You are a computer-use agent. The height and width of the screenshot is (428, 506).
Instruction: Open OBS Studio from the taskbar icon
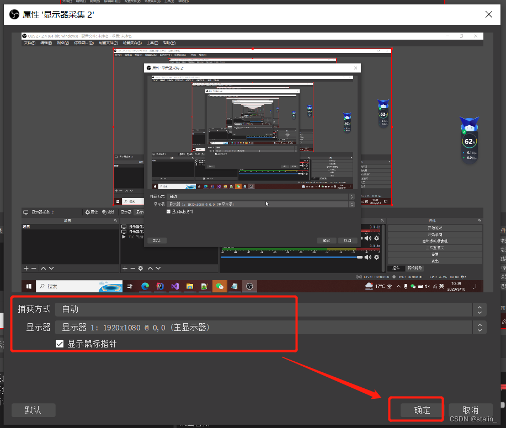(x=249, y=286)
